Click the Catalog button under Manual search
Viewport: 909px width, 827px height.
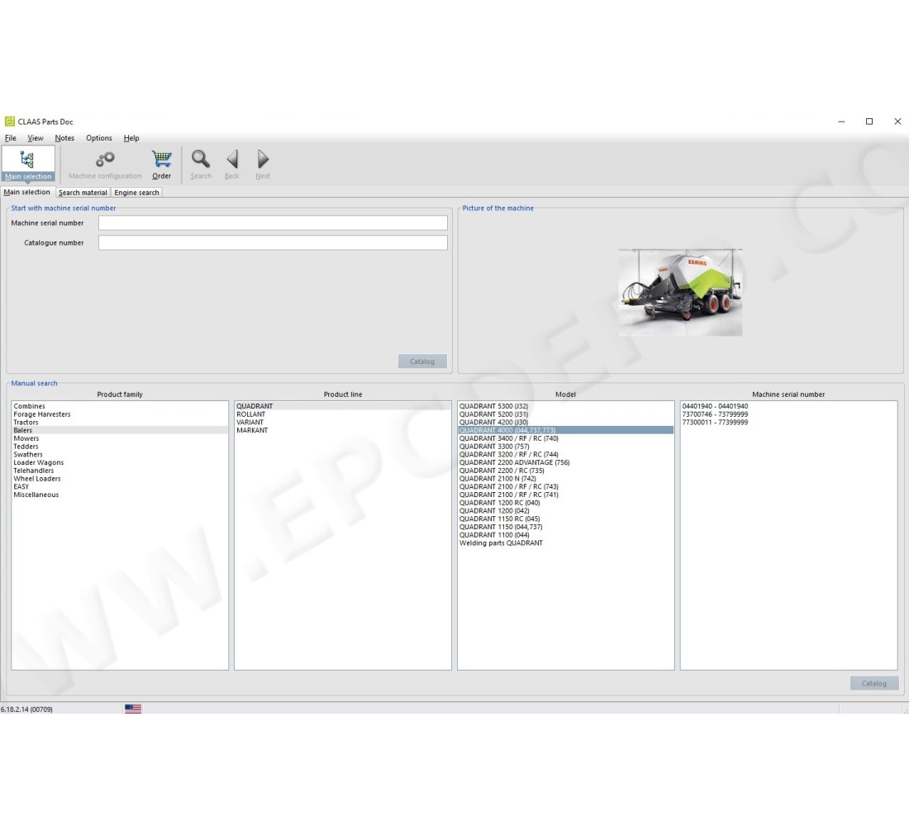[x=874, y=683]
